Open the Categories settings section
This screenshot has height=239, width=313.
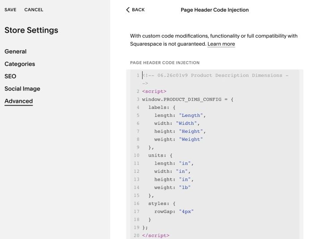click(x=20, y=64)
